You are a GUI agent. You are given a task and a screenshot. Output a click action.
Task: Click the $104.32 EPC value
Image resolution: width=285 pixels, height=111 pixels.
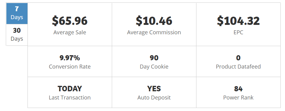(x=238, y=21)
